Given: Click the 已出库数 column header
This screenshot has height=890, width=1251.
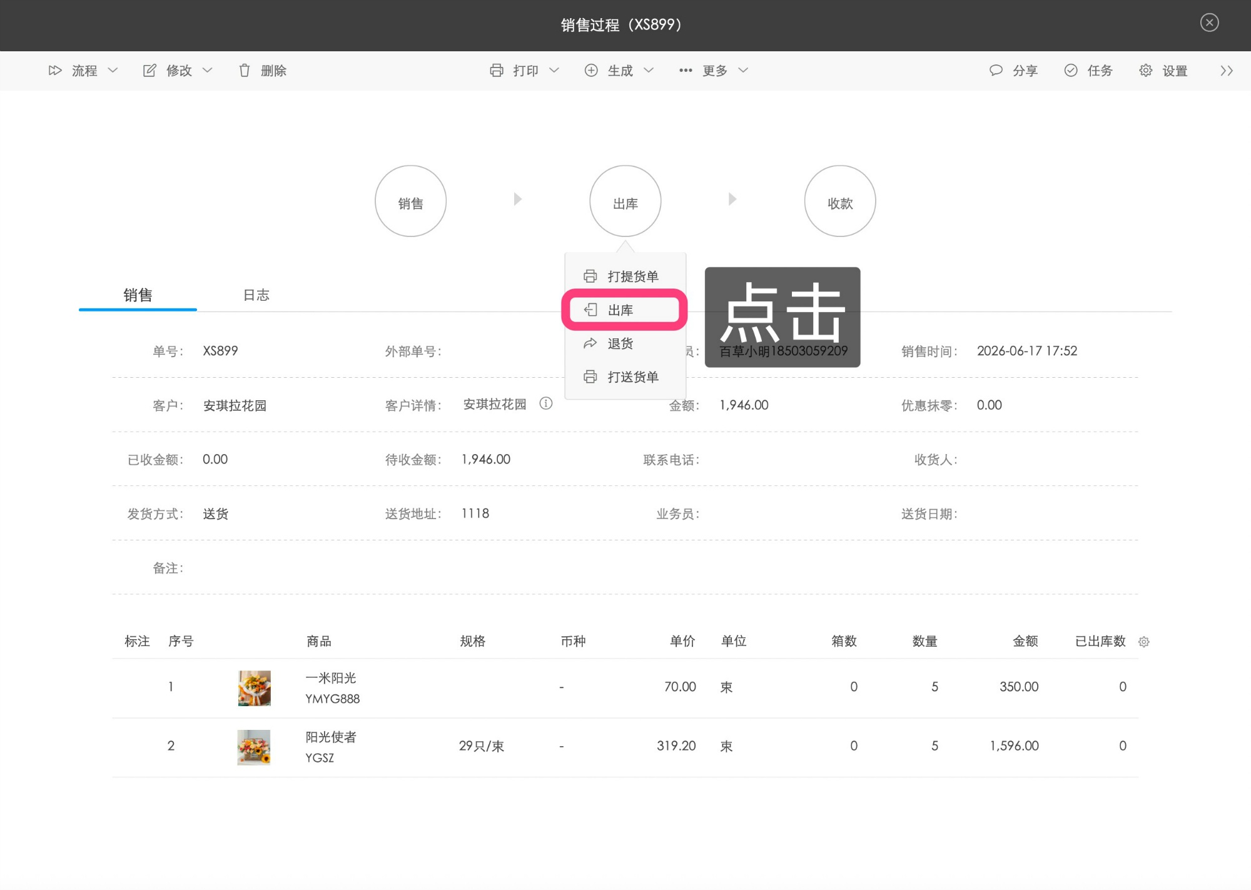Looking at the screenshot, I should point(1100,641).
